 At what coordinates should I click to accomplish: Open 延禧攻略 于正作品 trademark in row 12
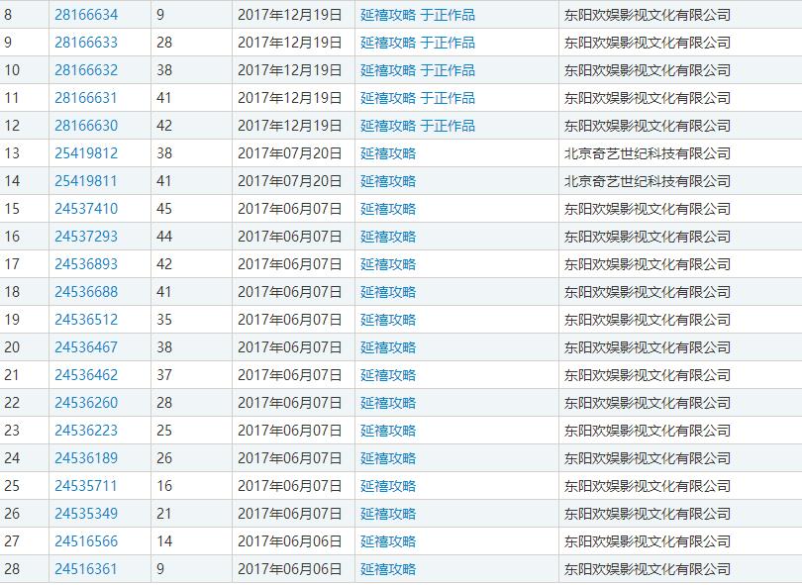418,126
